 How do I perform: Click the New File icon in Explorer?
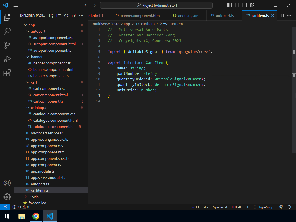[x=51, y=16]
